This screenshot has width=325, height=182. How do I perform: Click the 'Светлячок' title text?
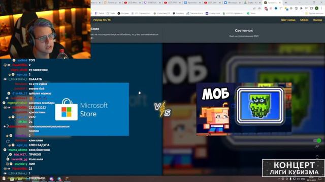[x=244, y=30]
